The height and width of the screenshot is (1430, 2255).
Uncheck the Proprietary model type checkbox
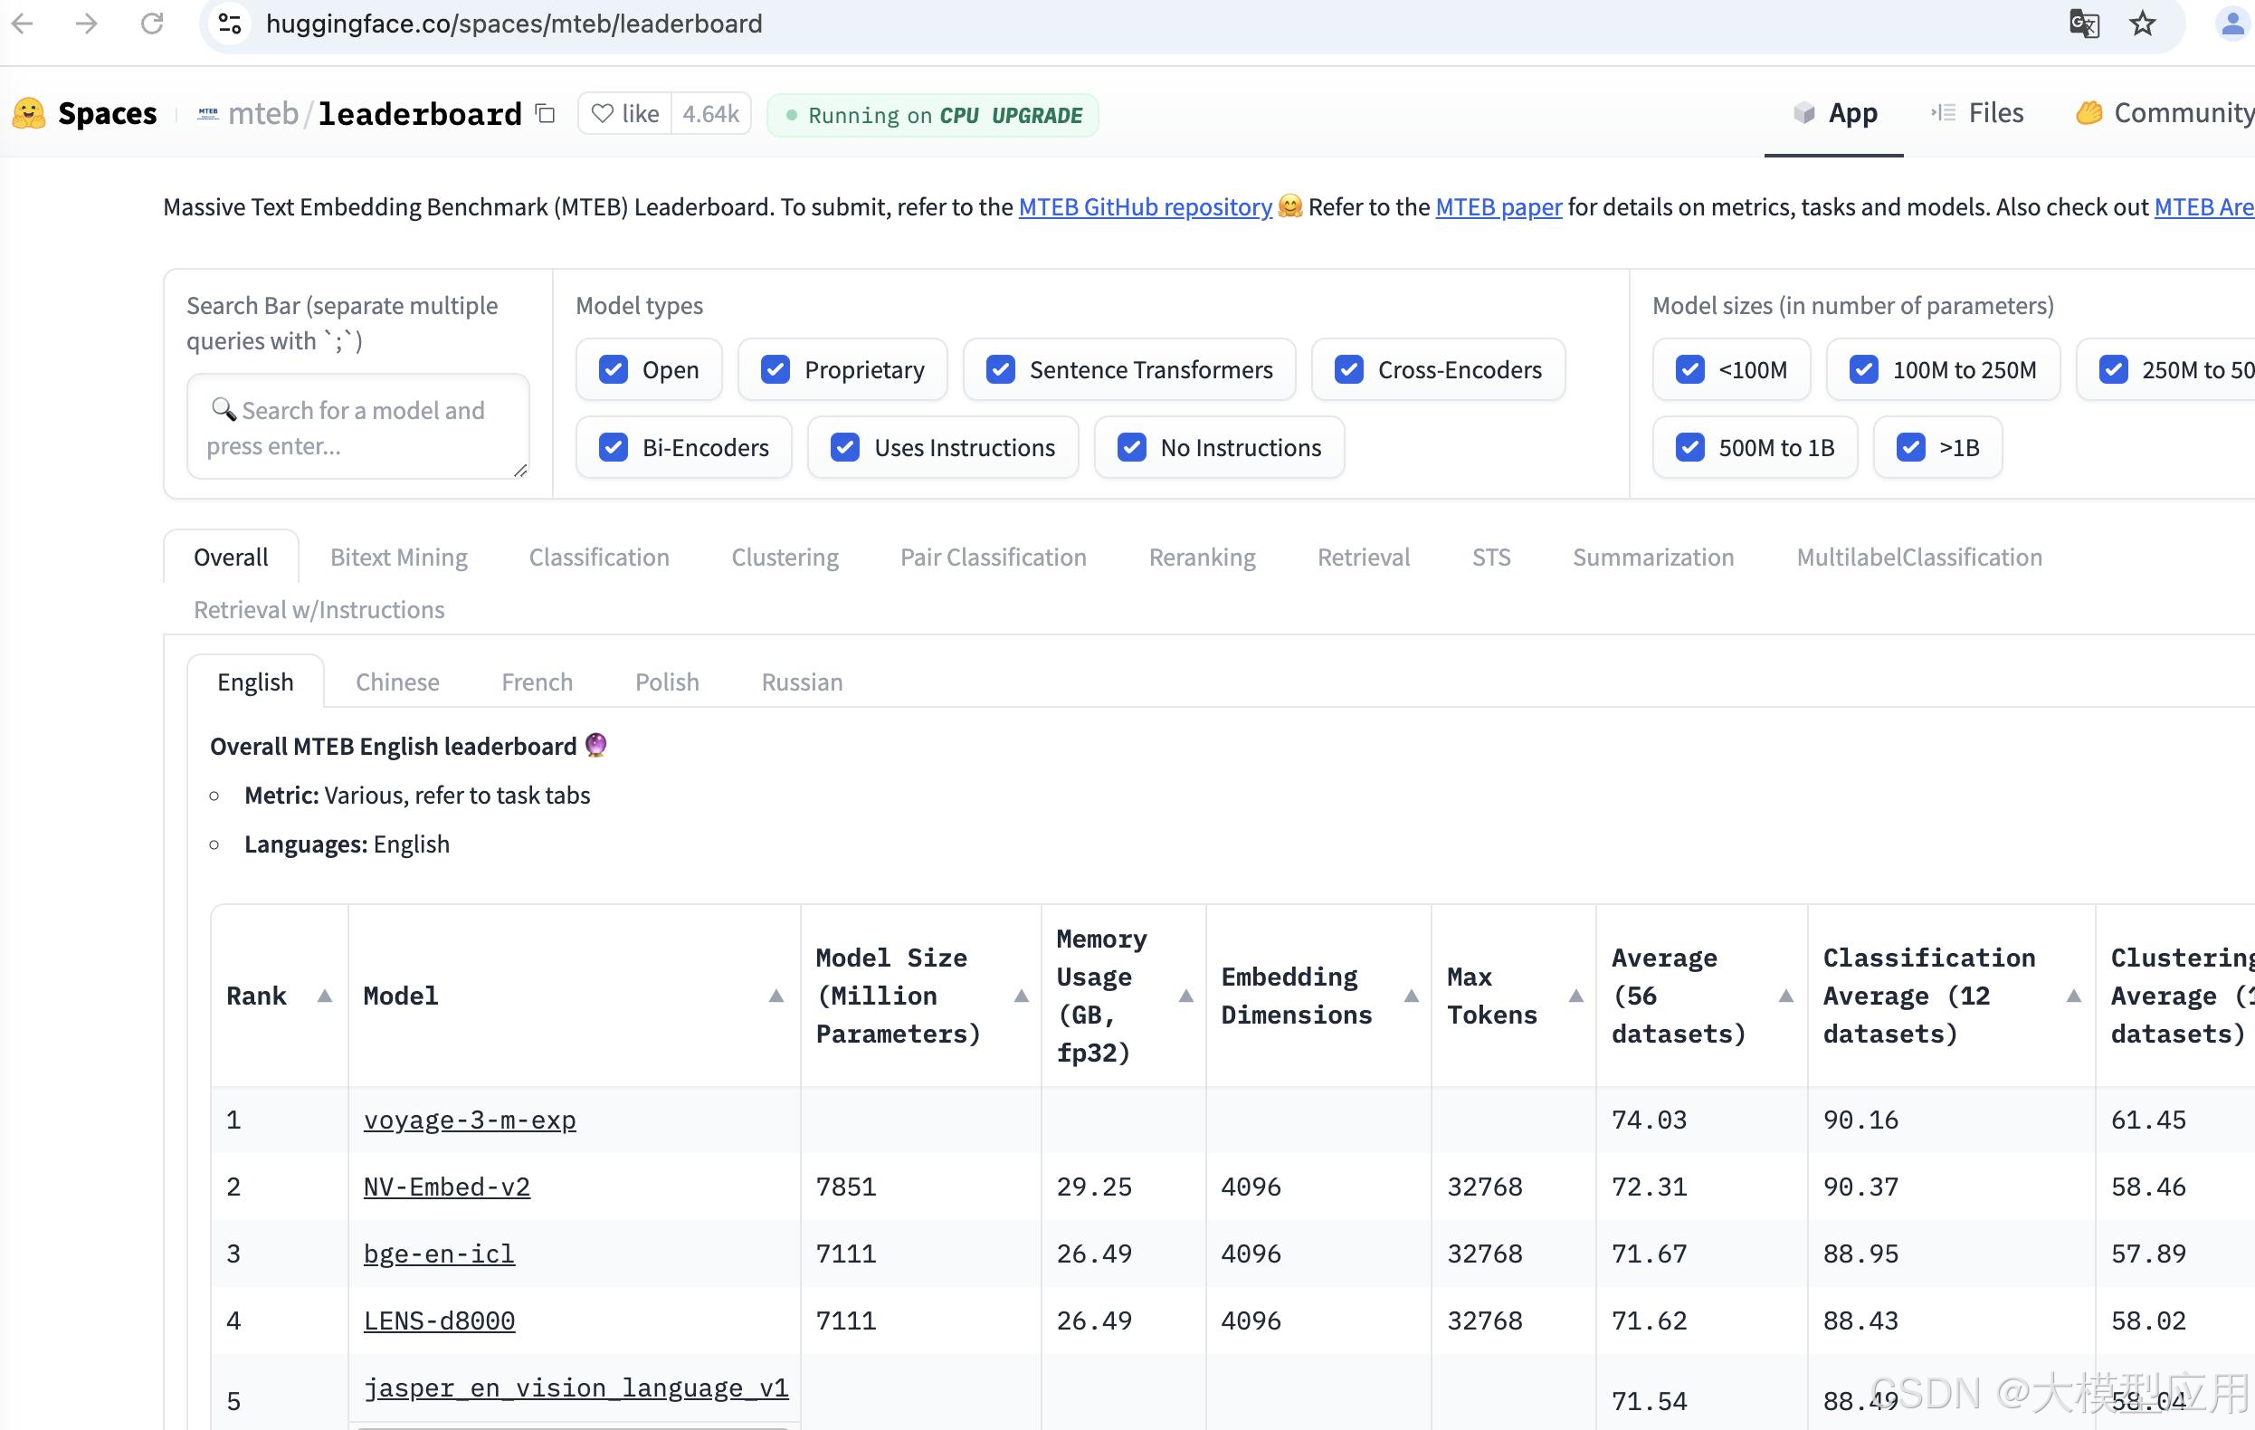775,370
